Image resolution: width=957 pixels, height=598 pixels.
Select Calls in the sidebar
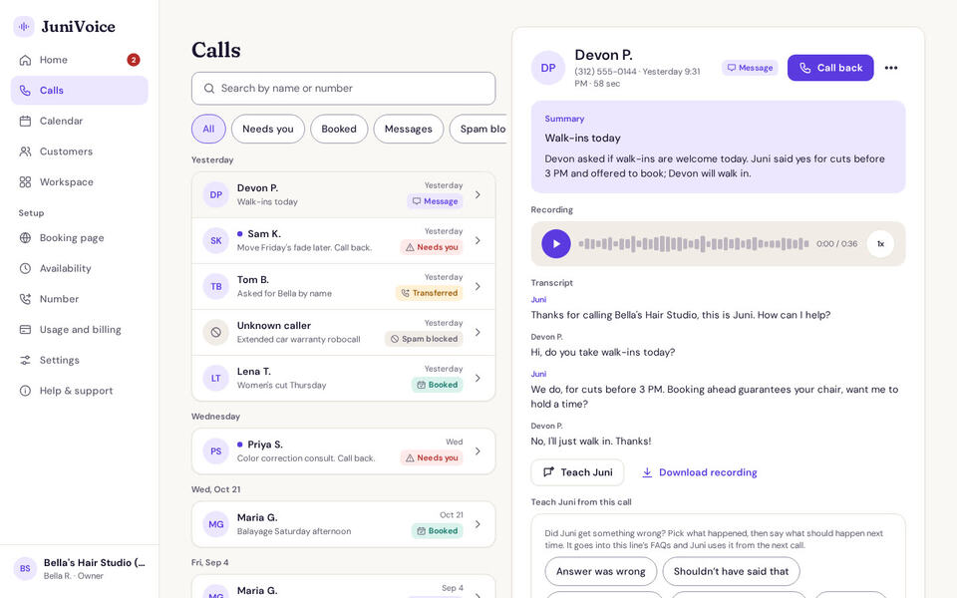point(80,91)
